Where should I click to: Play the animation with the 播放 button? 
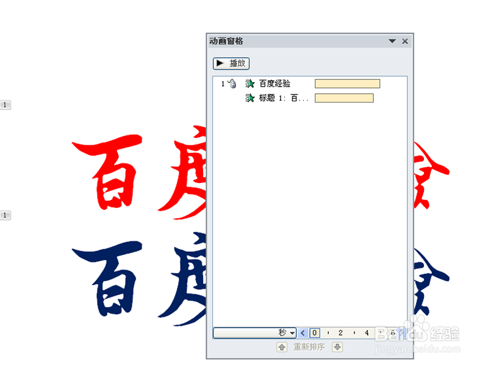[x=231, y=63]
